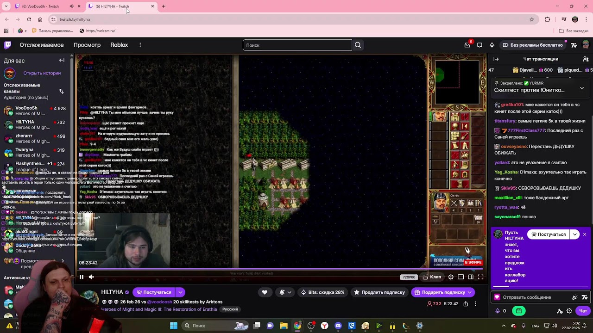Click the Bits diamond icon in the header
This screenshot has height=333, width=593.
coord(492,45)
